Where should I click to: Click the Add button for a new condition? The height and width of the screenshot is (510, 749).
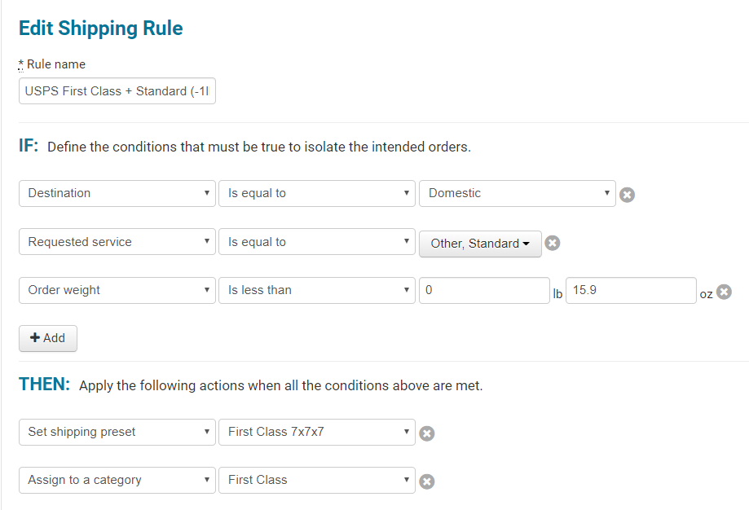coord(47,338)
